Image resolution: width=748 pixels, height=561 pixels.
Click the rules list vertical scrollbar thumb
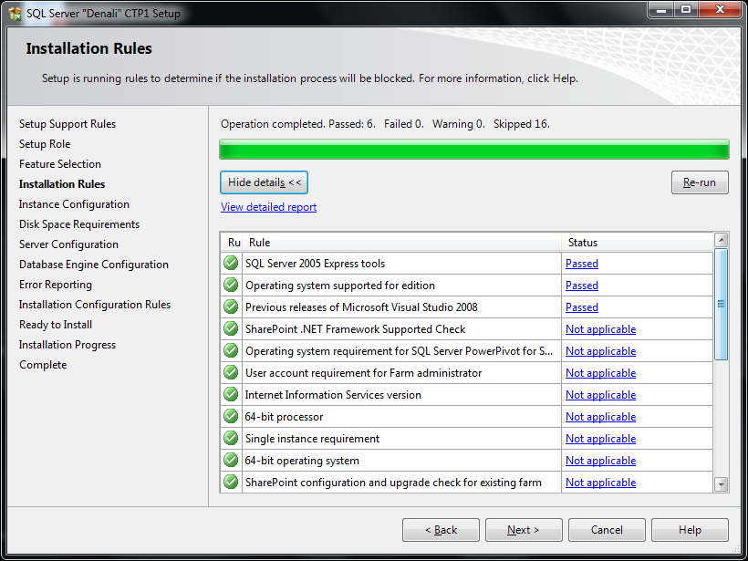[722, 304]
